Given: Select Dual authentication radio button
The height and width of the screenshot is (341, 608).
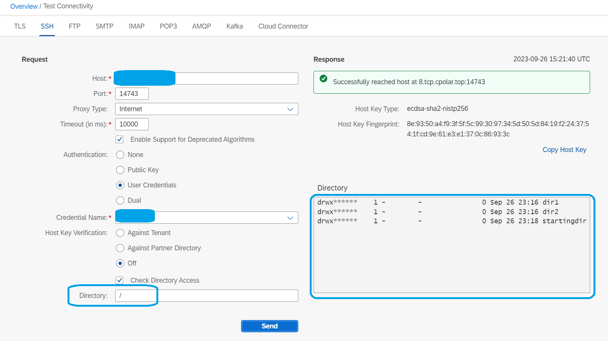Looking at the screenshot, I should 120,200.
